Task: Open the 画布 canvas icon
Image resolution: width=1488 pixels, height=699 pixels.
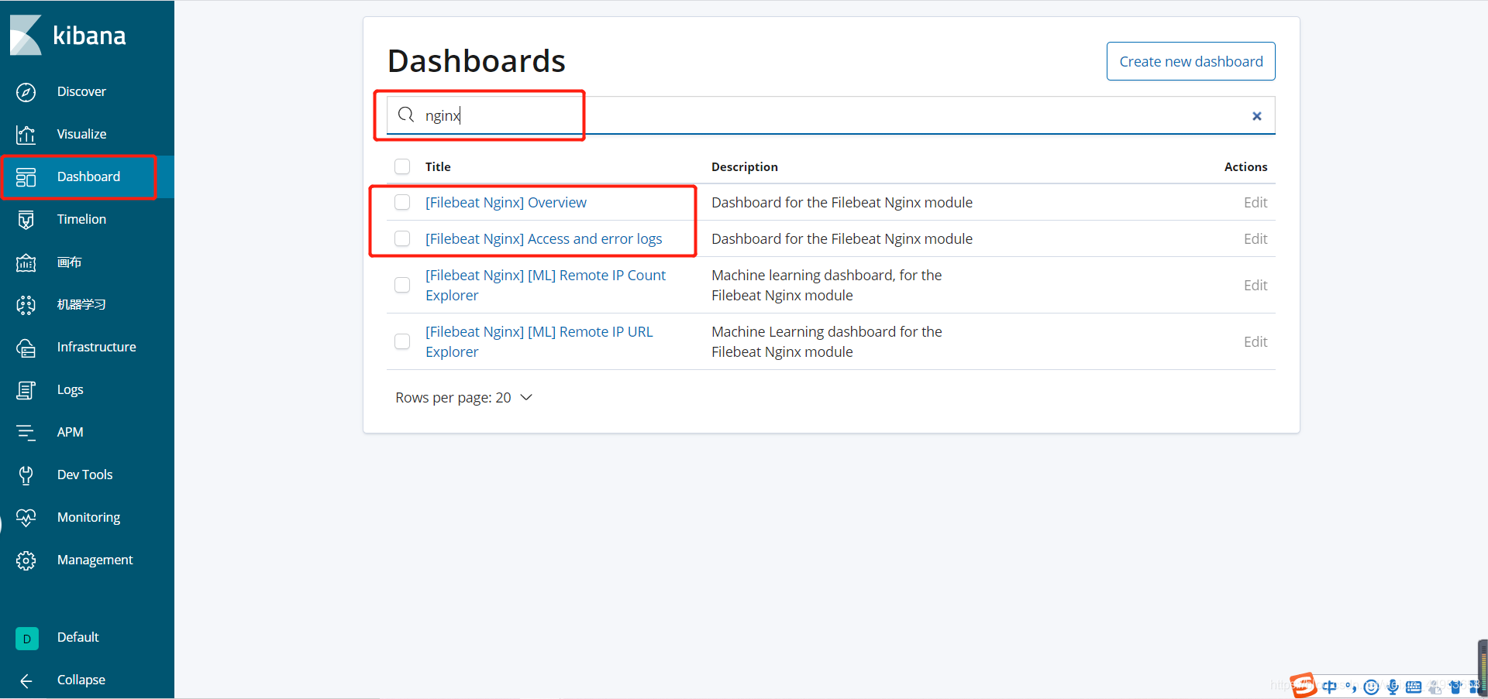Action: (x=26, y=262)
